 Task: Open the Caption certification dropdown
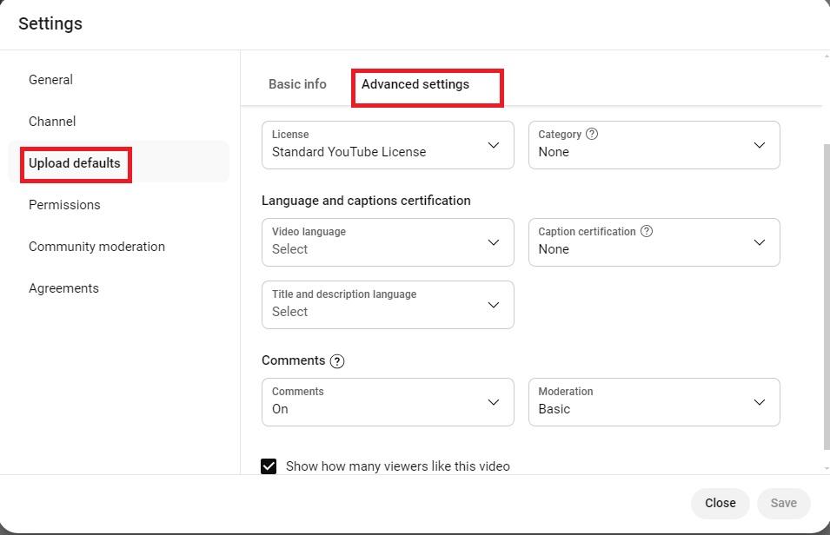[x=654, y=242]
